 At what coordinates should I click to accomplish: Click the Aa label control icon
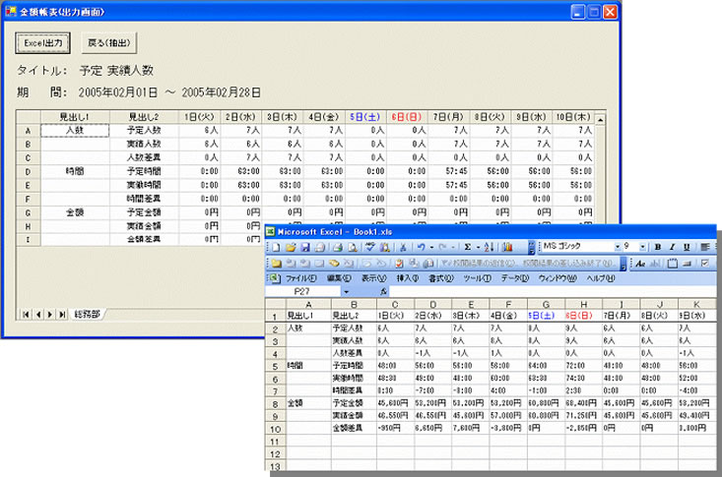640,264
